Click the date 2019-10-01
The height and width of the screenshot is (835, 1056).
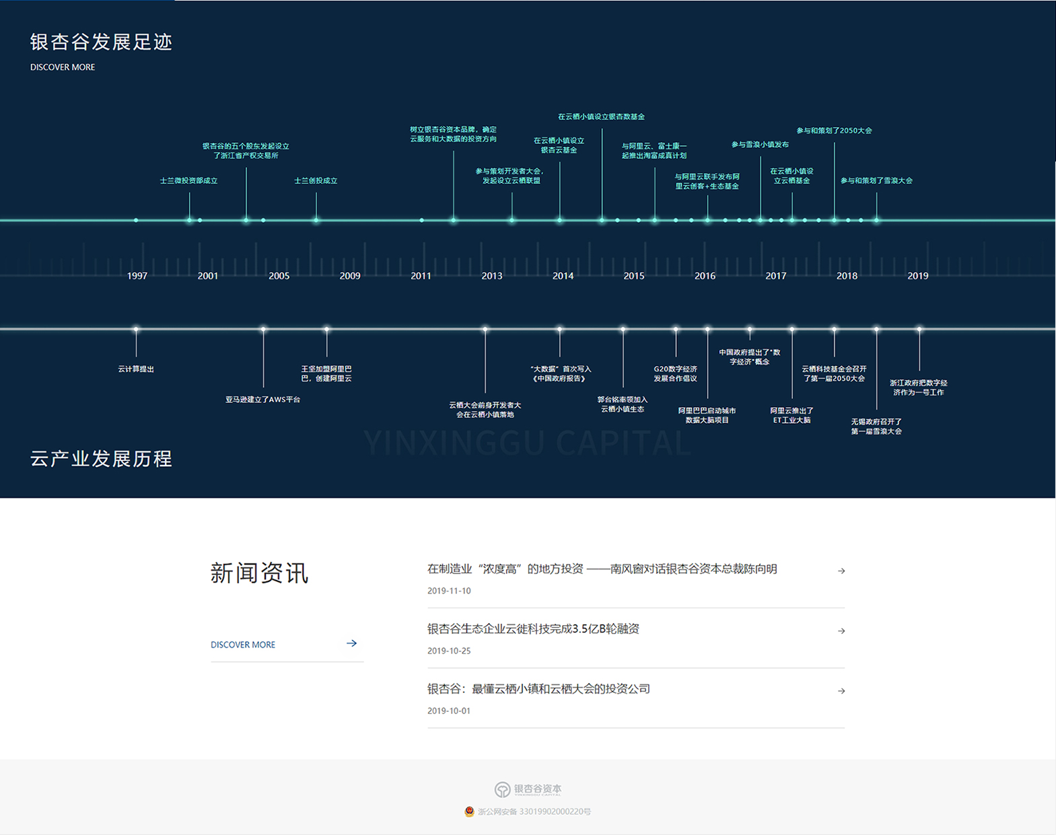coord(449,711)
